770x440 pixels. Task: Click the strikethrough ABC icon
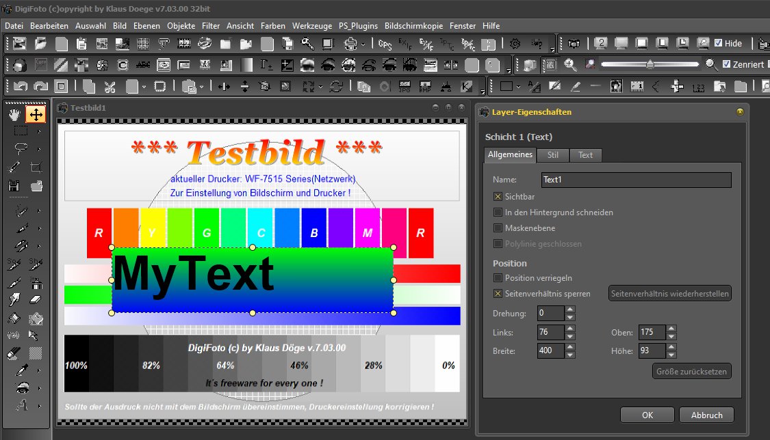click(x=143, y=65)
